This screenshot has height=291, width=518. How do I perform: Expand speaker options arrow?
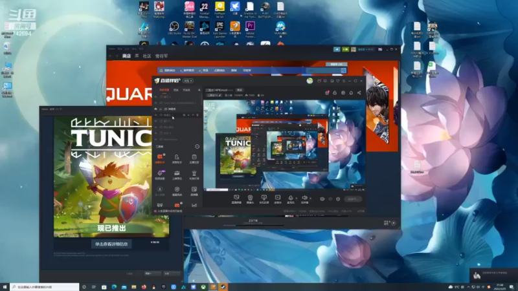point(310,199)
